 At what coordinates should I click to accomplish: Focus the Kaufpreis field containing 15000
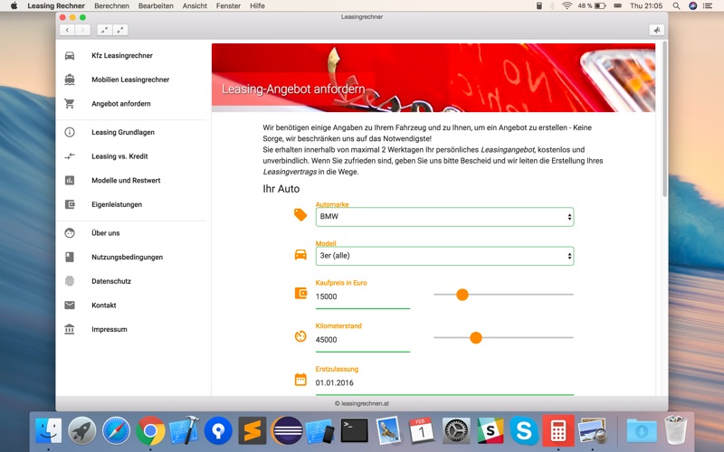[363, 297]
